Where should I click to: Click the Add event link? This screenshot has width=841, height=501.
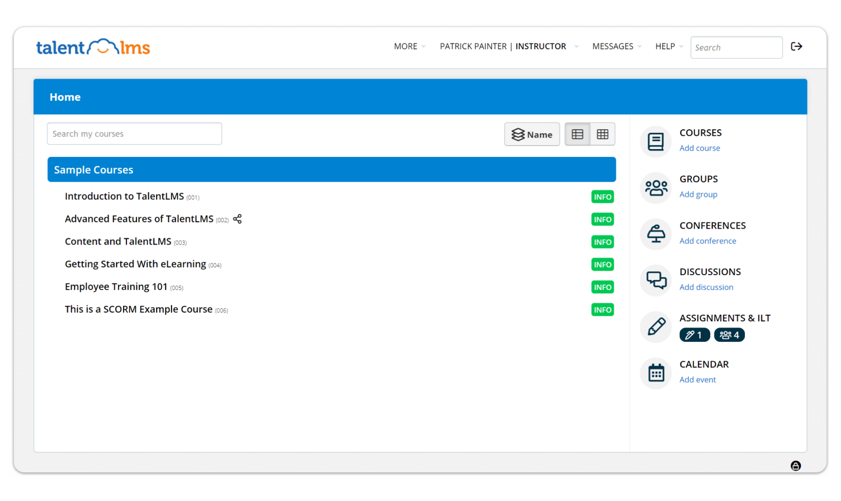click(x=698, y=380)
